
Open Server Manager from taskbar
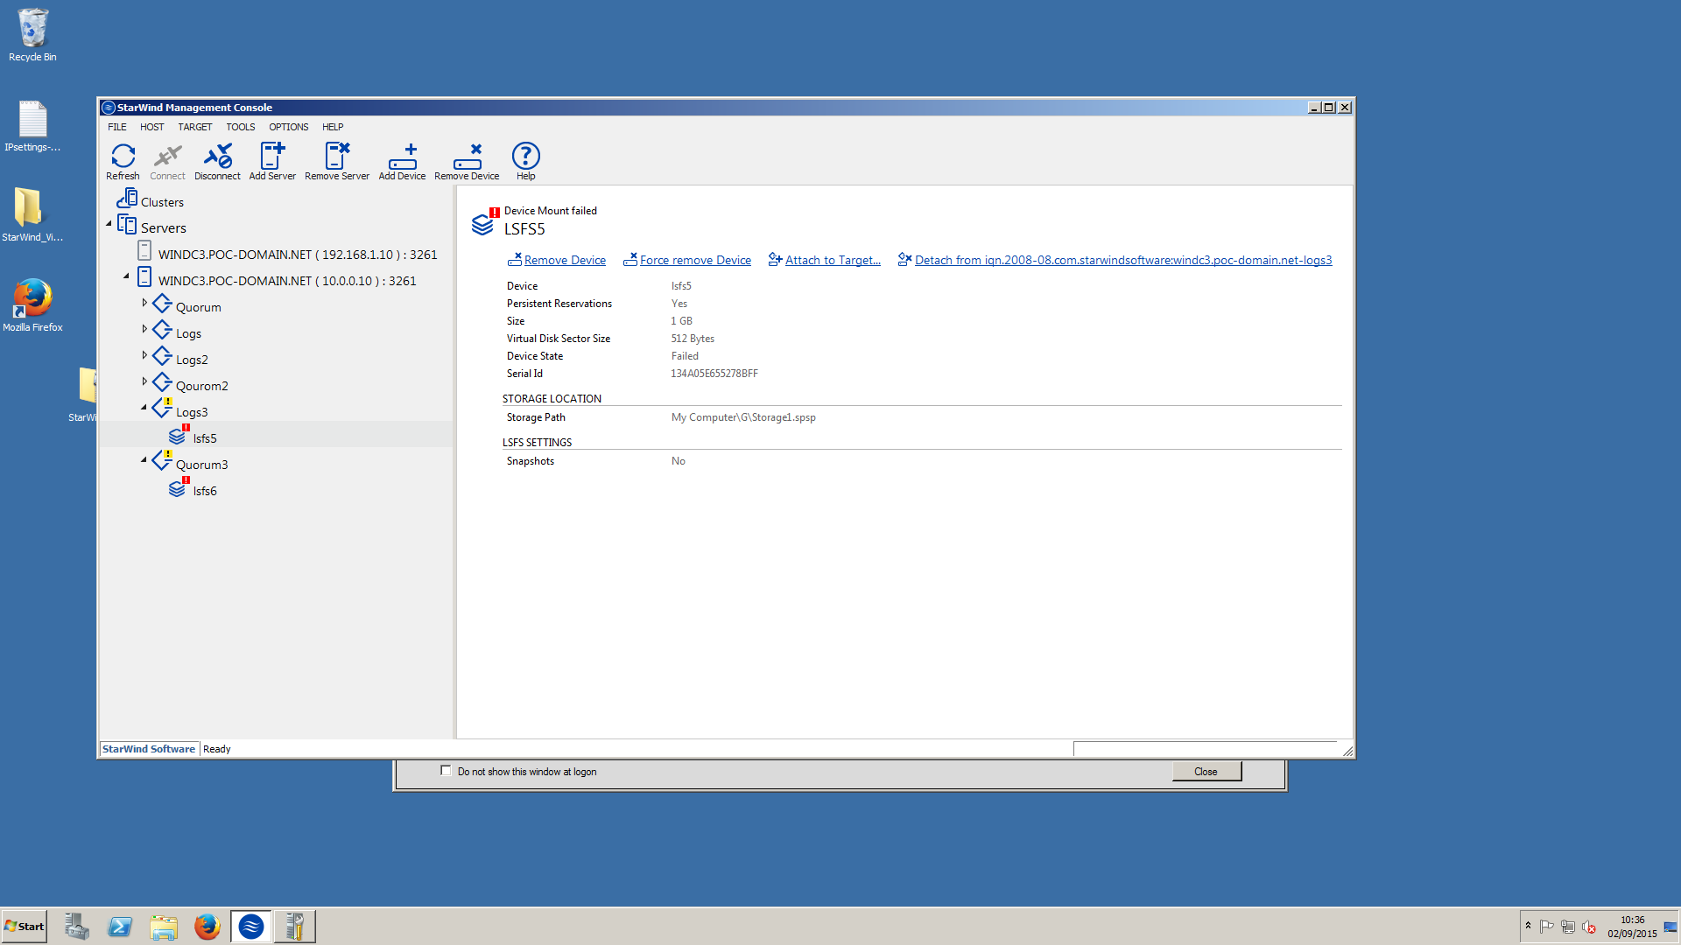click(x=76, y=927)
